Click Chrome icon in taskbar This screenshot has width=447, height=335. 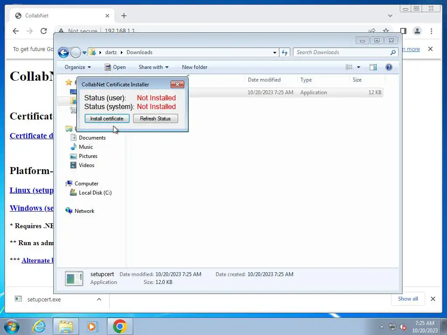120,326
